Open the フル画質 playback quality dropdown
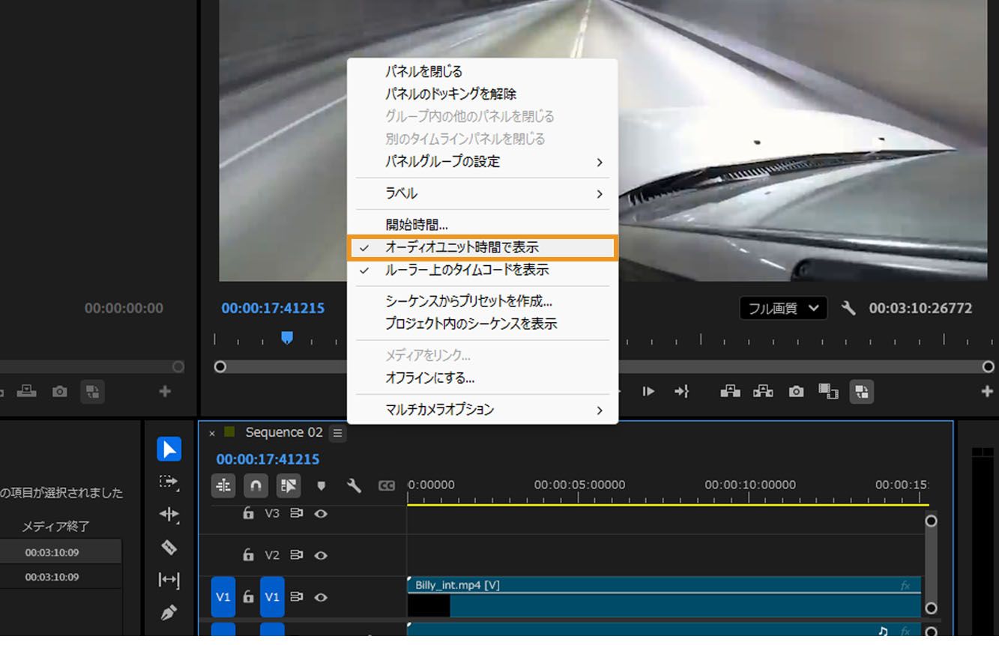999x645 pixels. [782, 308]
